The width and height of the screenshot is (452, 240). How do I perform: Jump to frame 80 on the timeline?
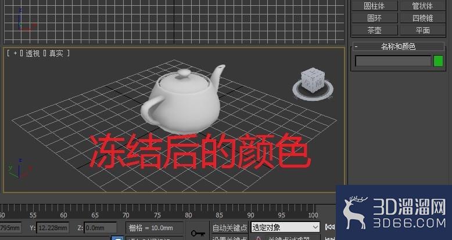188,215
